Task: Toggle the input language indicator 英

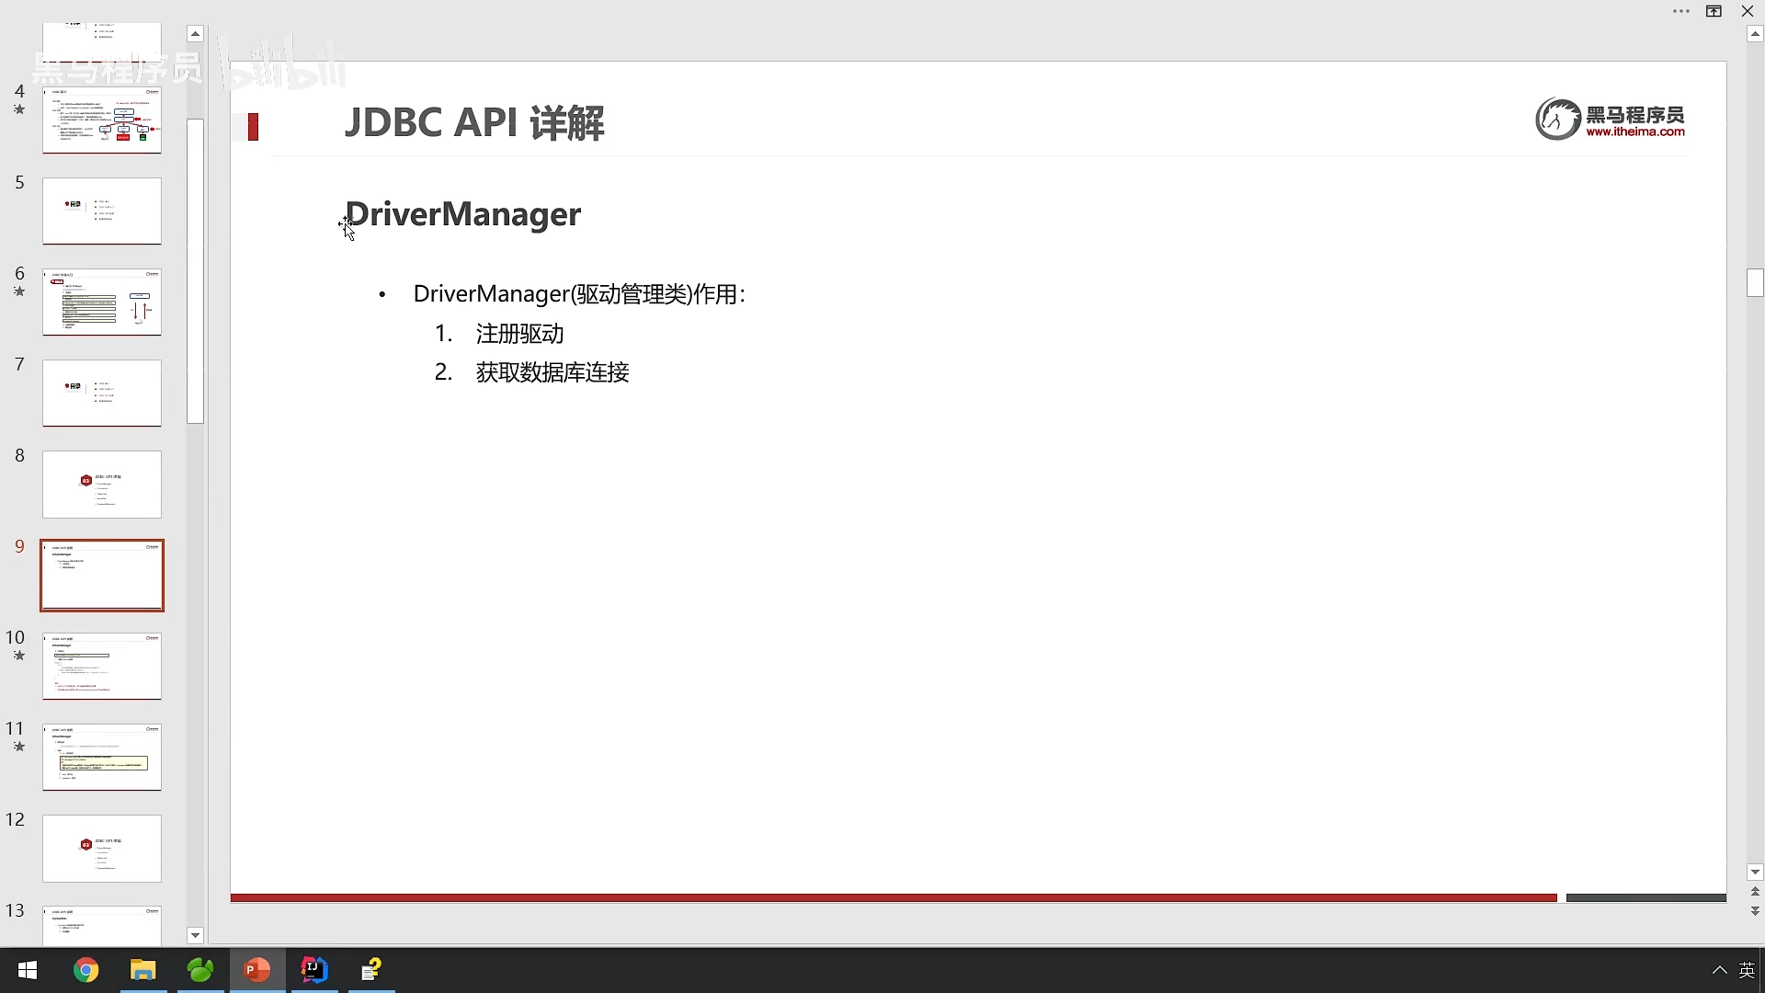Action: pyautogui.click(x=1747, y=970)
